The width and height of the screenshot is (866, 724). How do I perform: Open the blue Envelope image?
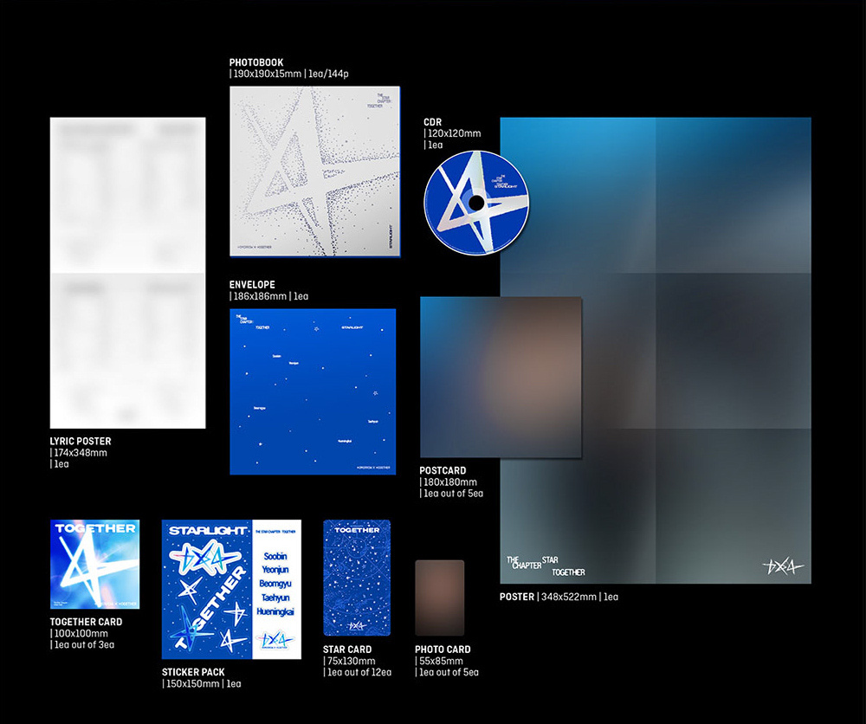(313, 391)
